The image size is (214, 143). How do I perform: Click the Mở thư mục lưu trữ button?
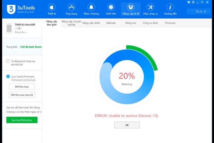pos(22,95)
